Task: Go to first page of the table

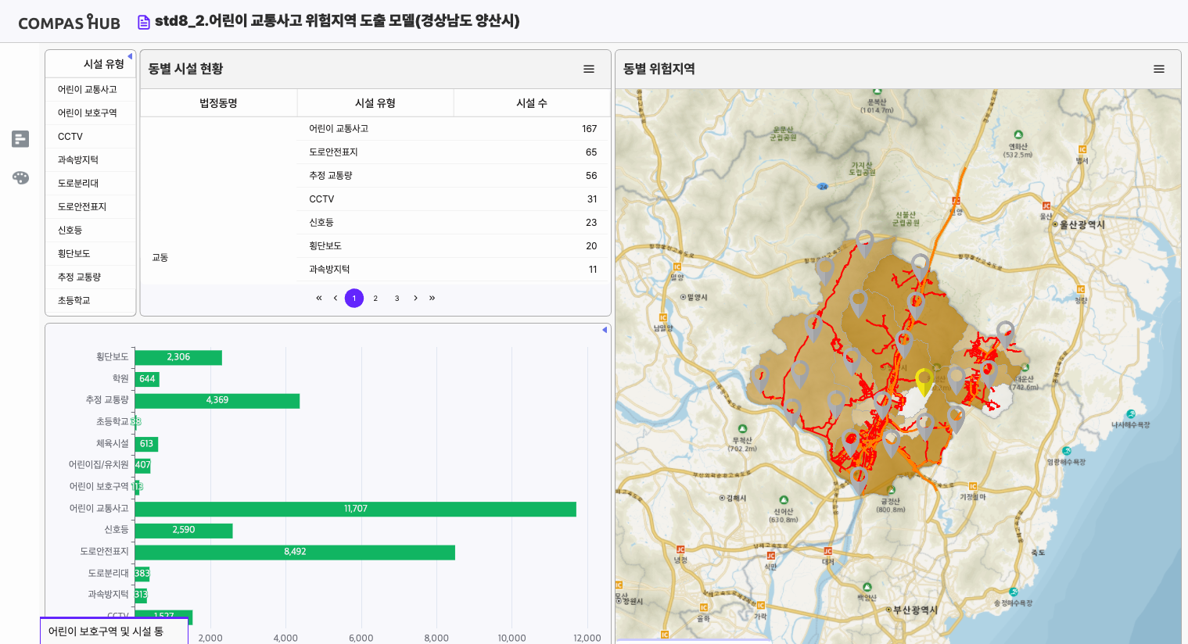Action: pos(318,298)
